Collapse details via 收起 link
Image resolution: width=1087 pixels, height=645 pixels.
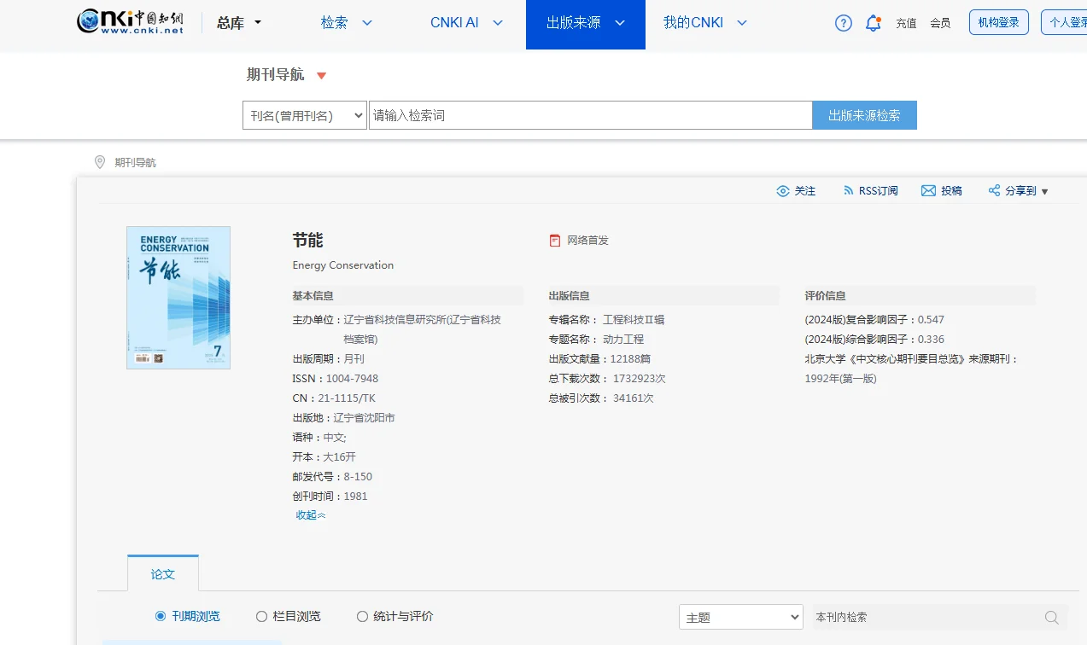point(310,514)
